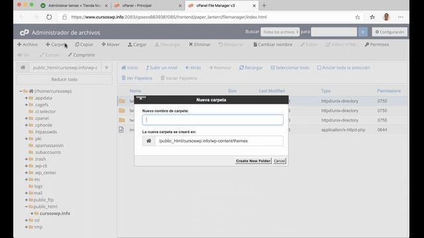The image size is (424, 238).
Task: Expand the .cagefs folder in tree
Action: 26,104
